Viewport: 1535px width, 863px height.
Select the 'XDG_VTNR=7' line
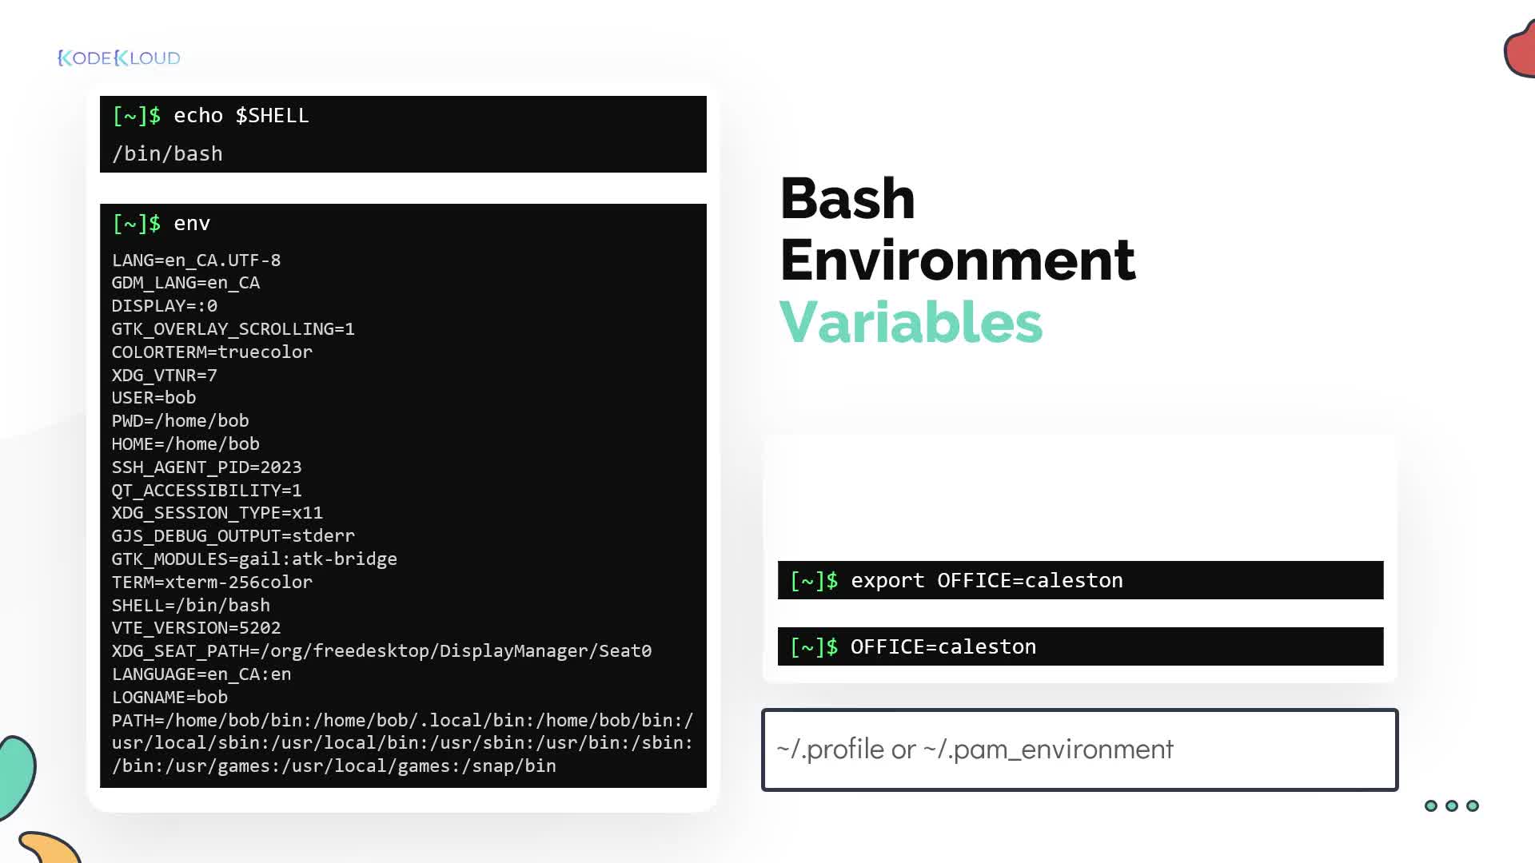coord(164,376)
